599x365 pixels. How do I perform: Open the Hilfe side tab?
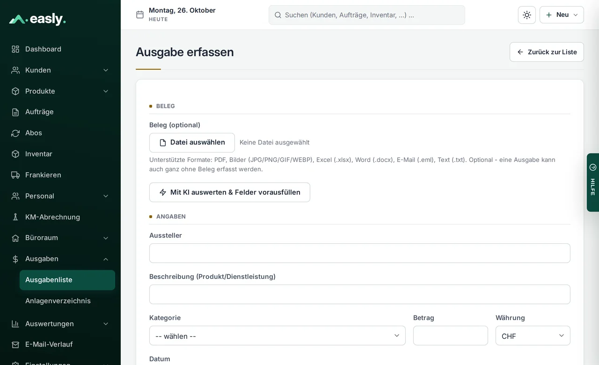(x=593, y=182)
